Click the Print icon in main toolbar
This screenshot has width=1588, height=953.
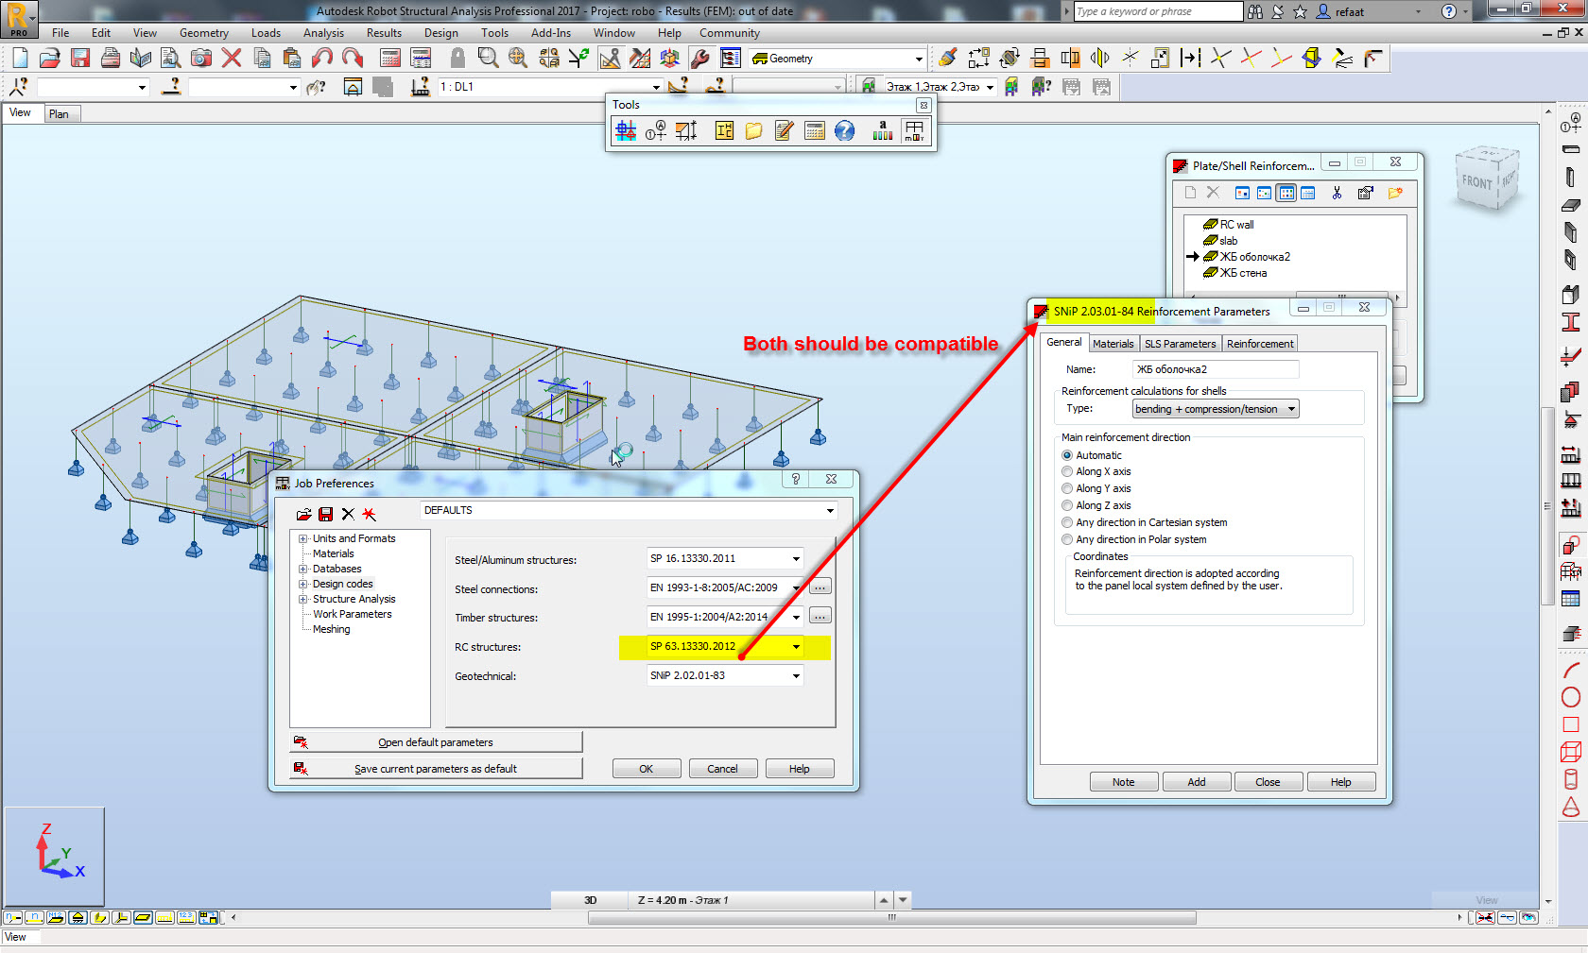(x=111, y=59)
